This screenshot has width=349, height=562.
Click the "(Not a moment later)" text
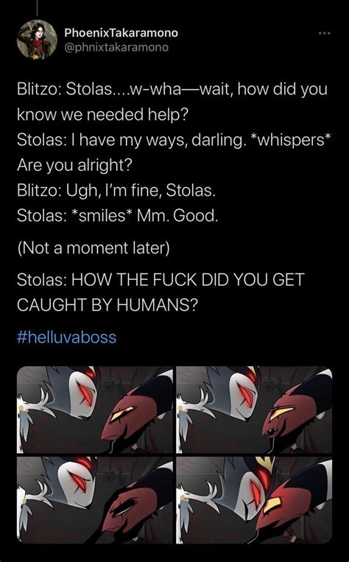tap(94, 248)
